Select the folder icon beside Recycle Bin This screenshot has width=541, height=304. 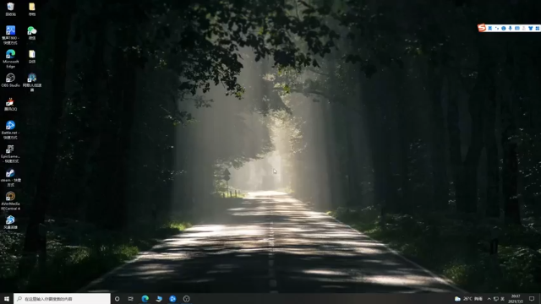point(32,9)
